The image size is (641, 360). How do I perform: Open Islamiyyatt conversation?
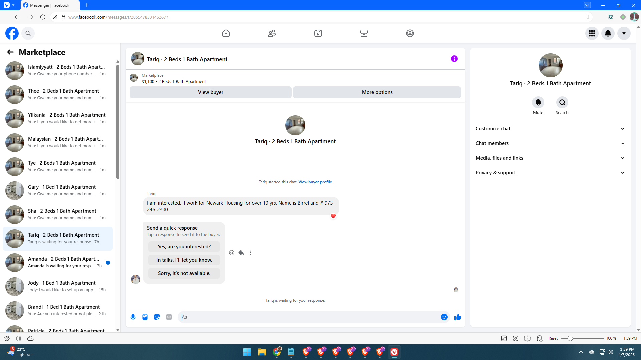(x=57, y=70)
